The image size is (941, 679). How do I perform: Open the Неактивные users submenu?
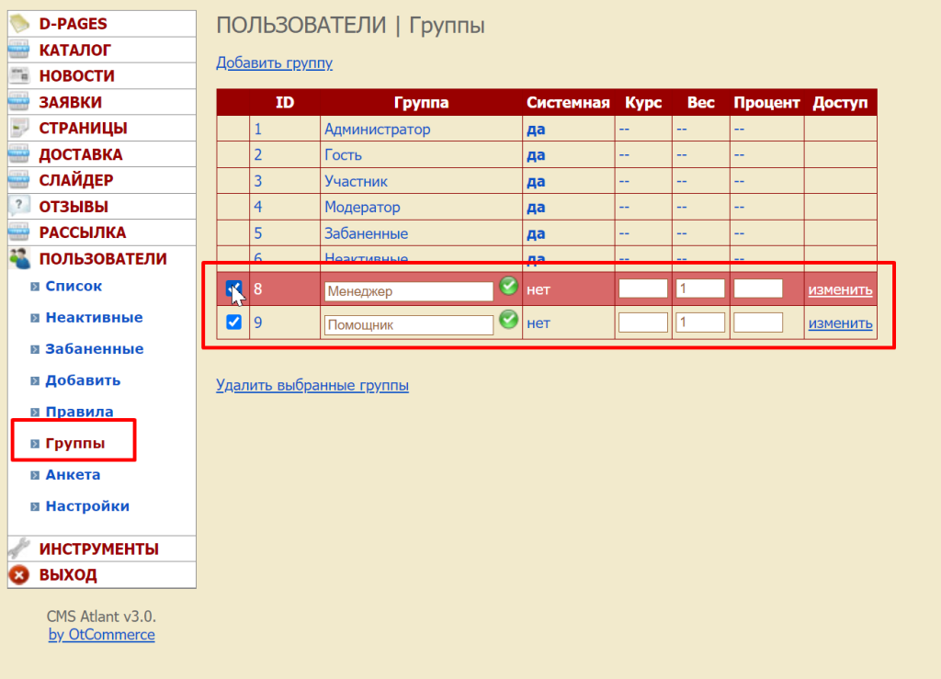(x=95, y=317)
